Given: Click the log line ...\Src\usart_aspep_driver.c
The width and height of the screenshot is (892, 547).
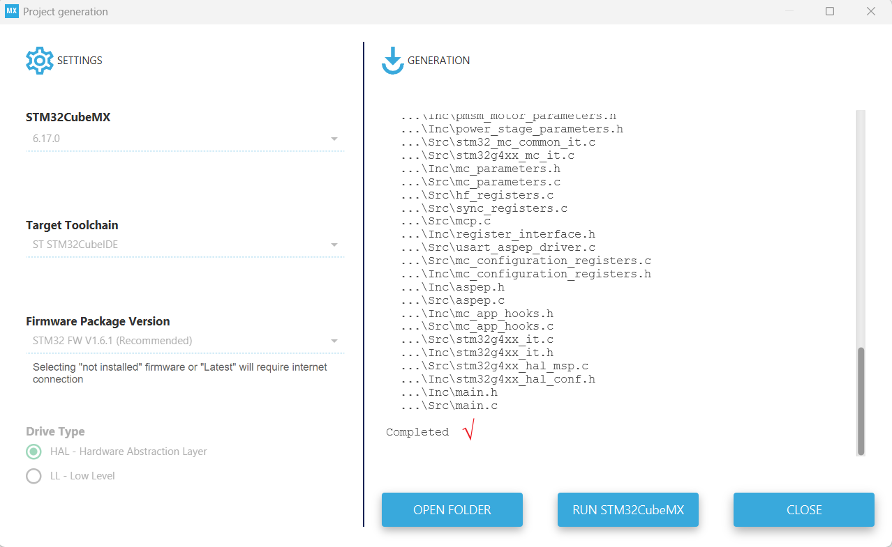Looking at the screenshot, I should tap(498, 247).
